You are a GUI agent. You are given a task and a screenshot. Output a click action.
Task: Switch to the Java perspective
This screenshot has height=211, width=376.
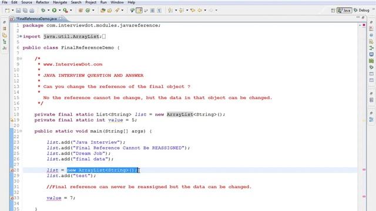point(344,11)
